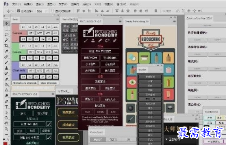
Task: Select the Pen tool in the toolbox
Action: coord(6,101)
